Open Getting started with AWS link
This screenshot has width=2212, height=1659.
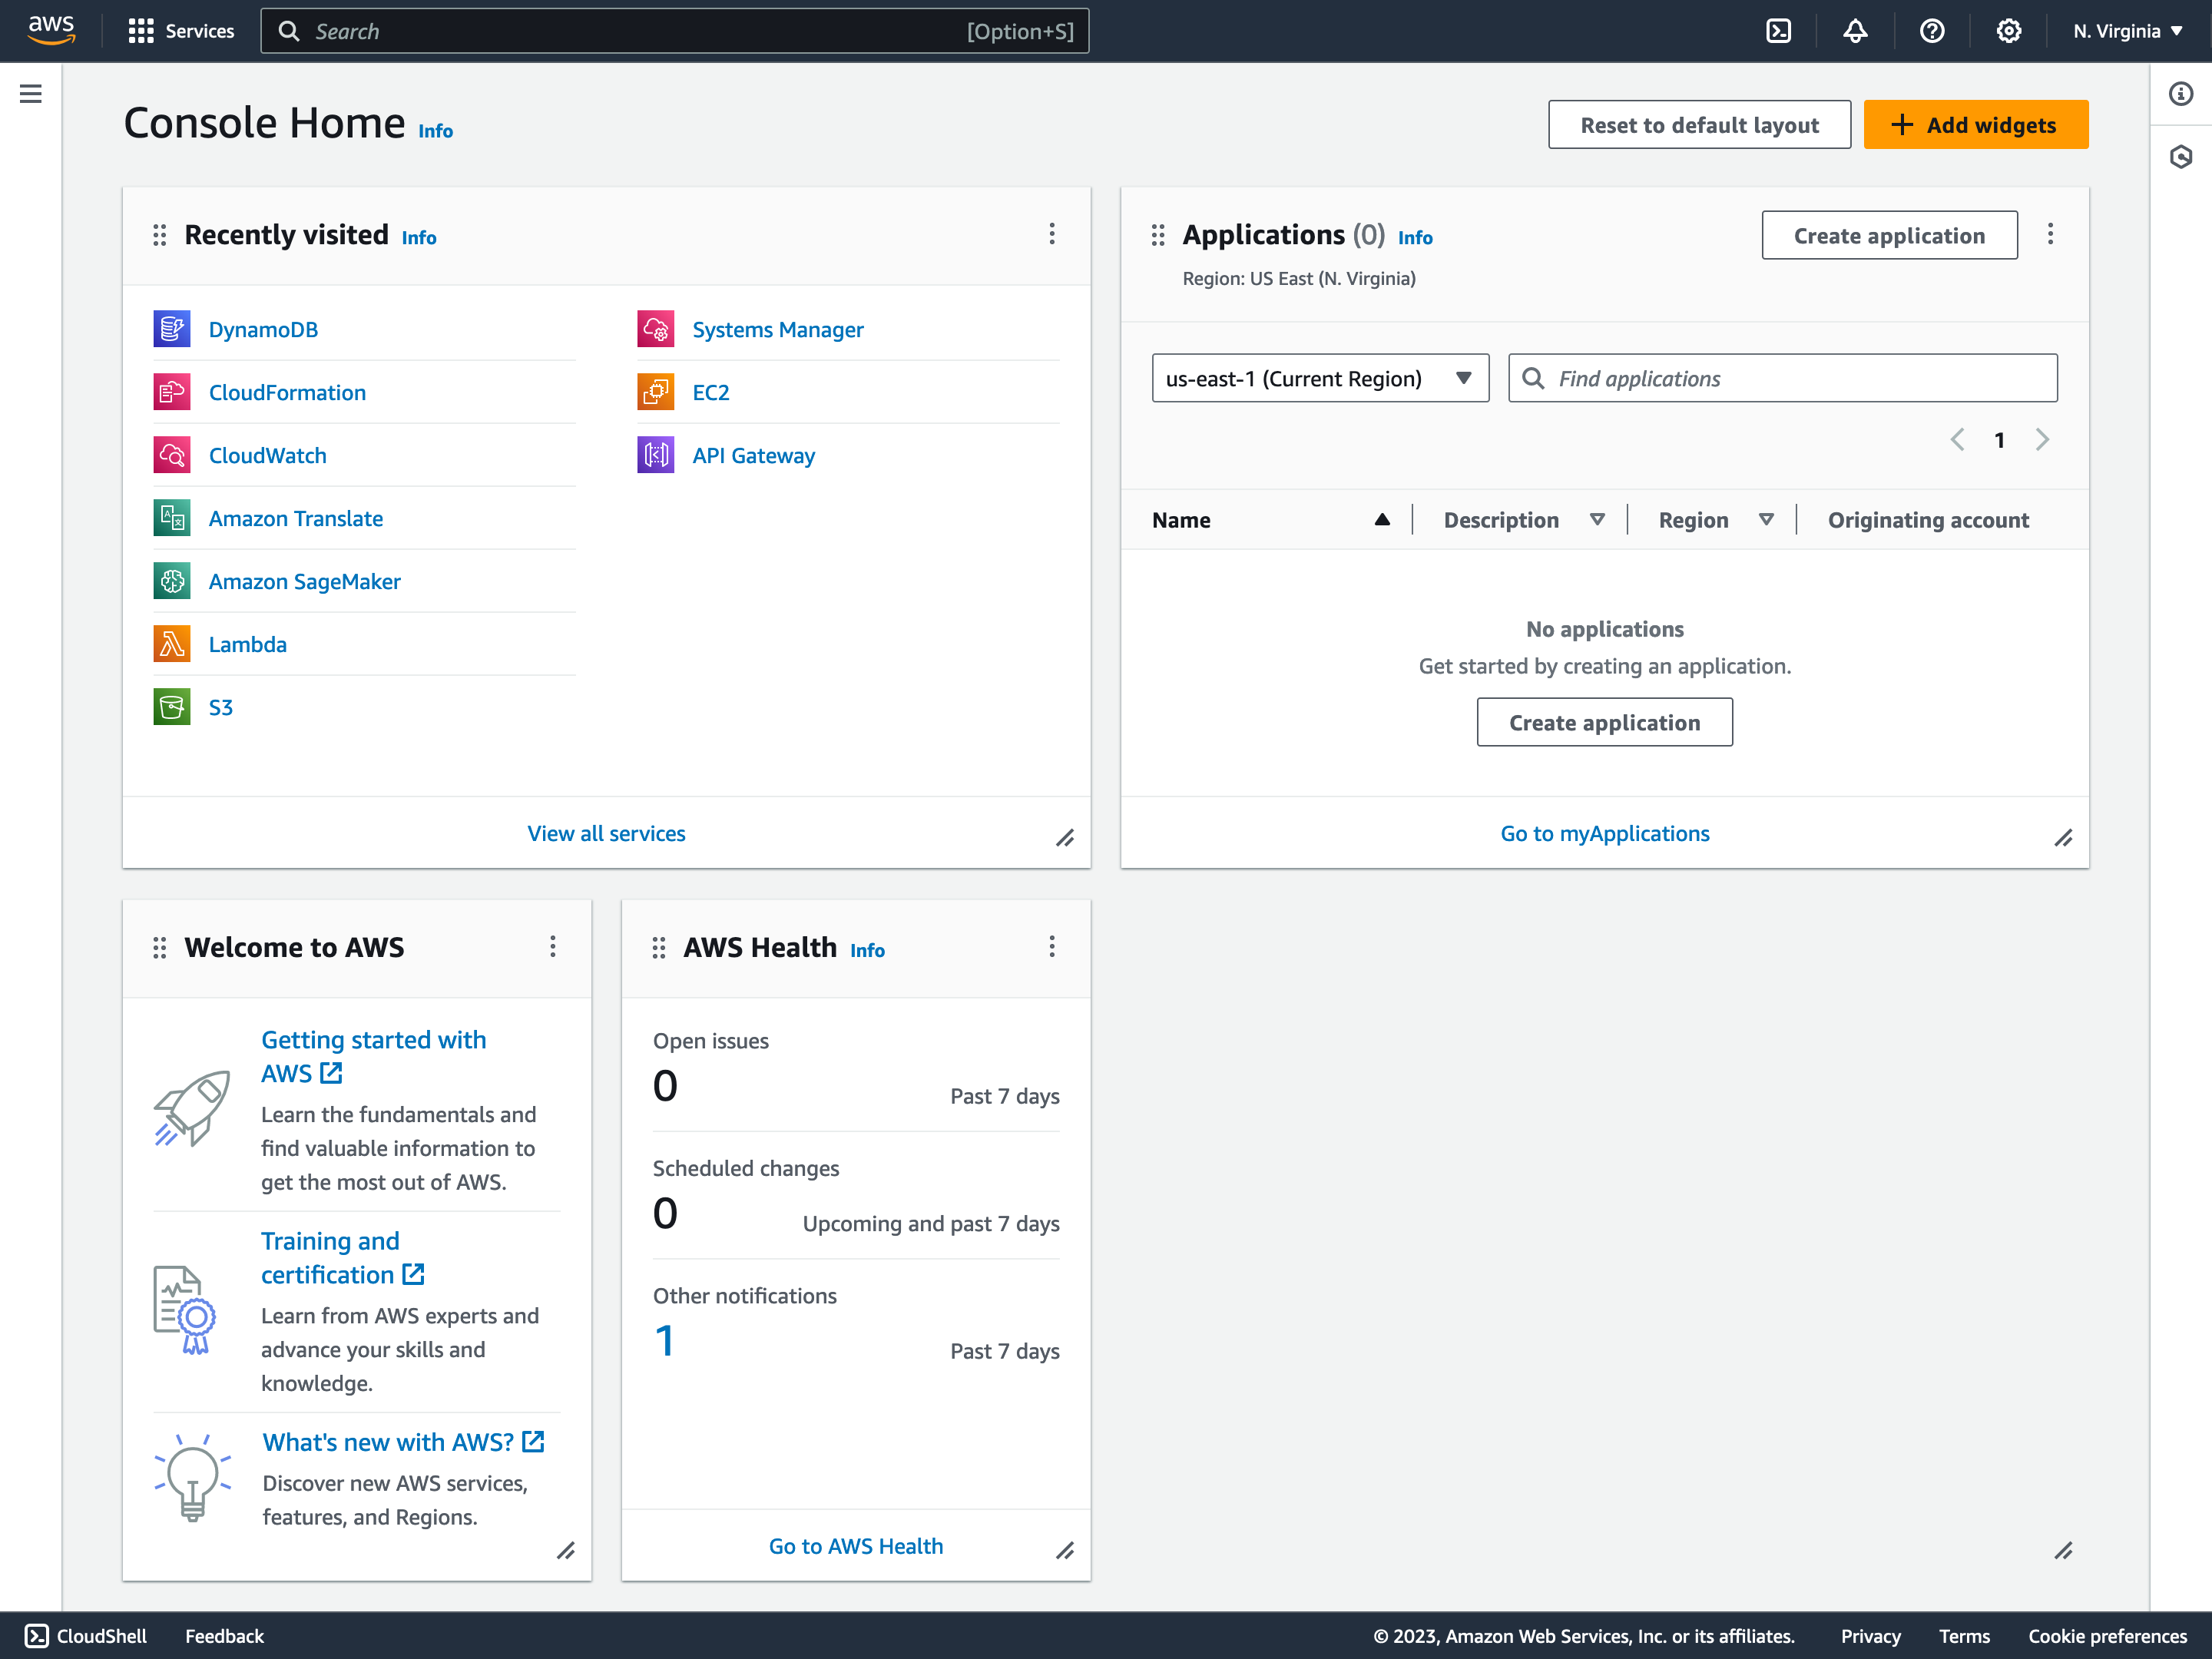373,1056
